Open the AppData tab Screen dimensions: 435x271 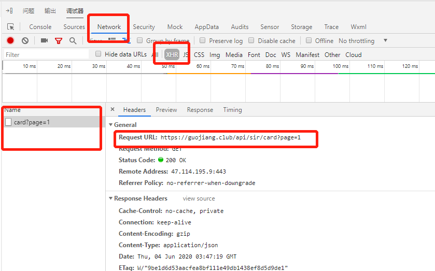(207, 27)
